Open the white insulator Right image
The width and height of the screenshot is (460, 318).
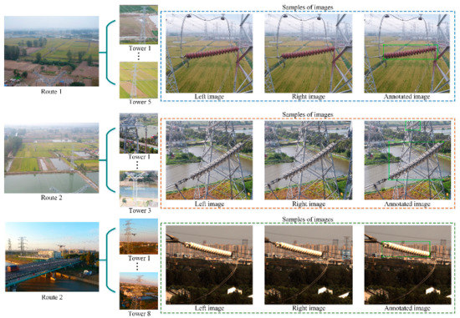308,265
